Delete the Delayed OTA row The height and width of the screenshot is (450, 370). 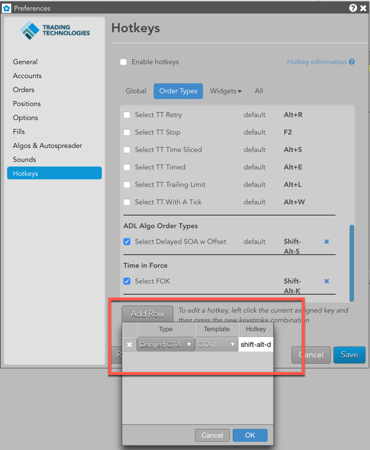(129, 345)
